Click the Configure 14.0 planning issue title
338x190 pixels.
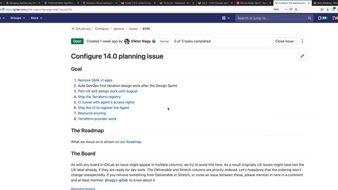[x=117, y=56]
